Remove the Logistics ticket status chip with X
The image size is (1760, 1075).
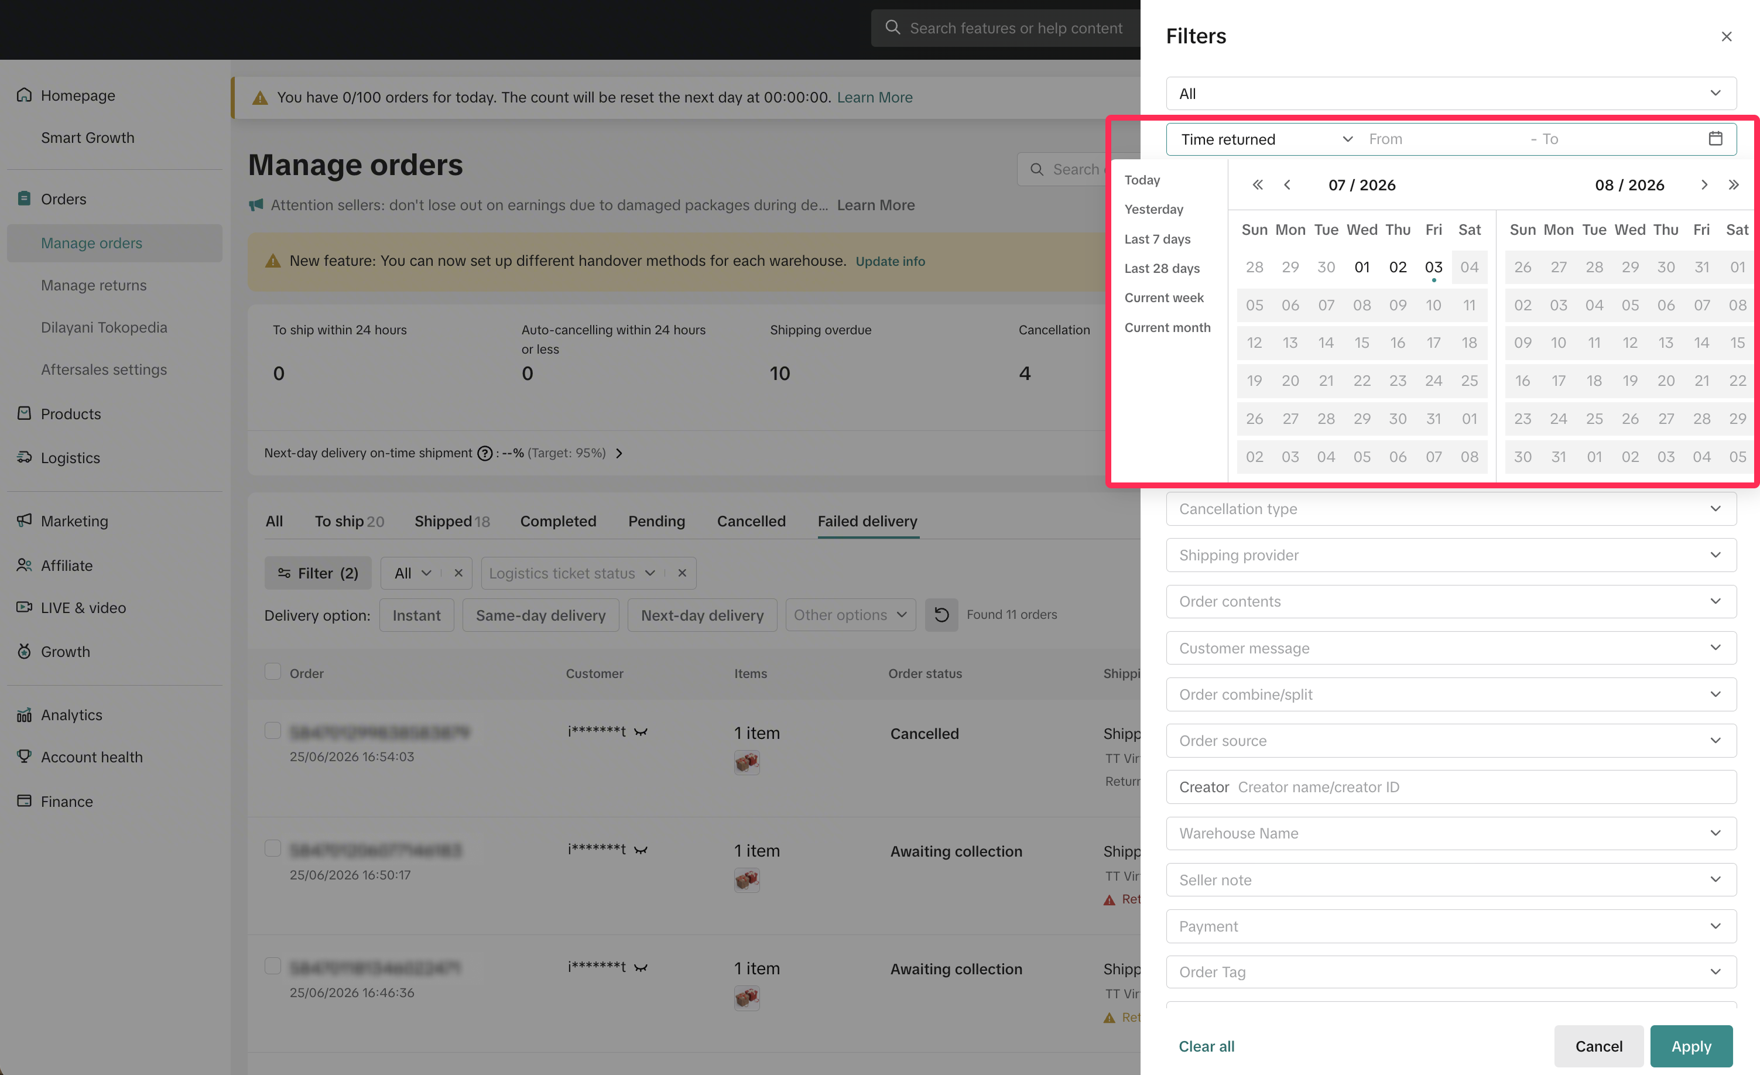(682, 573)
